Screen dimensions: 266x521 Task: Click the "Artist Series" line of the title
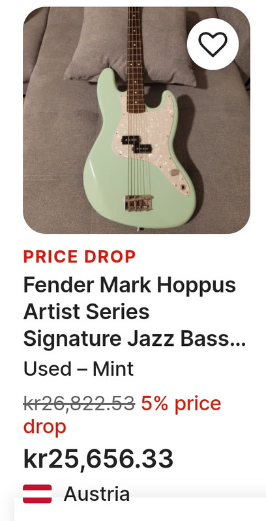tap(87, 312)
